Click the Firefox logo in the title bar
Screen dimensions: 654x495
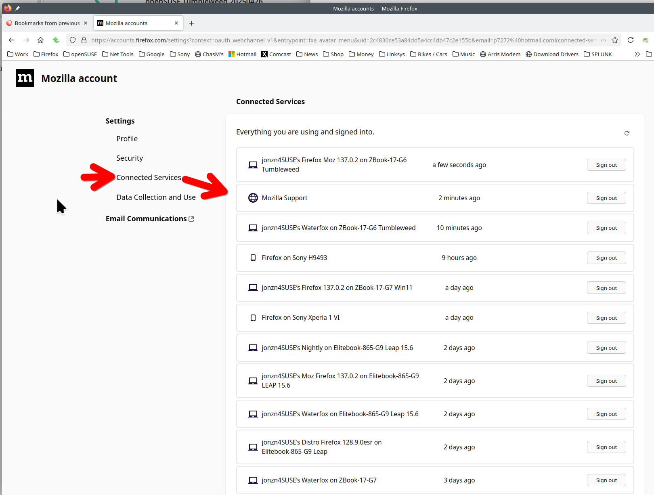(7, 8)
